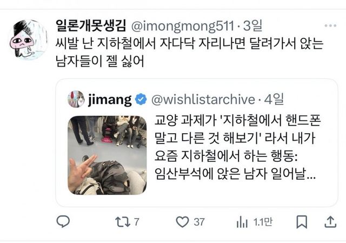Repost the tweet with retweet icon
346x243 pixels.
123,222
